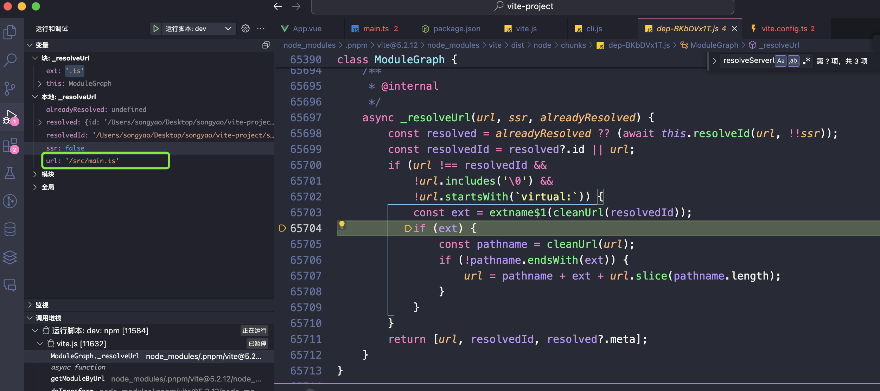Switch to the main.ts tab

coord(376,28)
